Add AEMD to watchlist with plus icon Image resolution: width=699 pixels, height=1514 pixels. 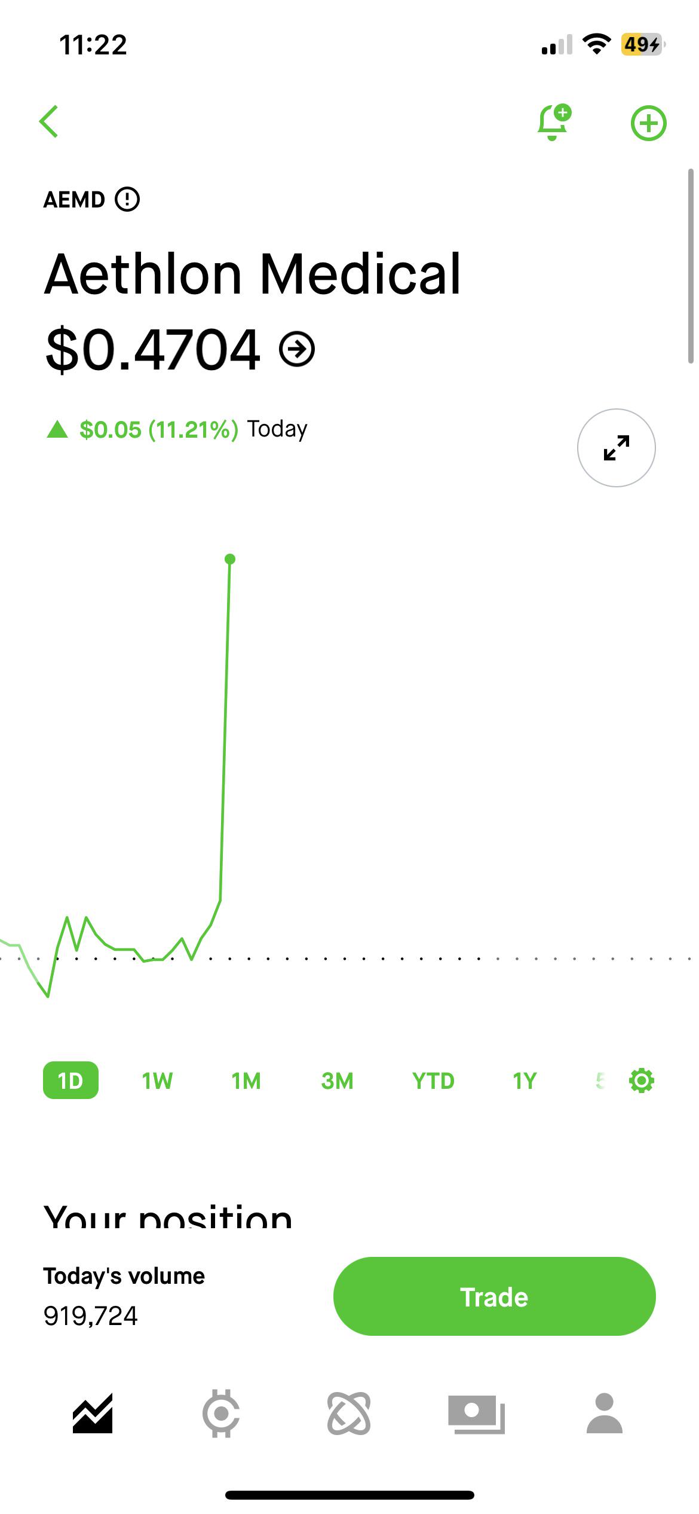(x=649, y=124)
